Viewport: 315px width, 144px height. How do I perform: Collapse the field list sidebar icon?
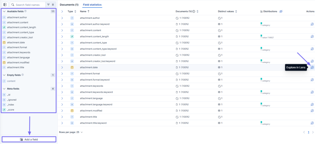tap(5, 5)
